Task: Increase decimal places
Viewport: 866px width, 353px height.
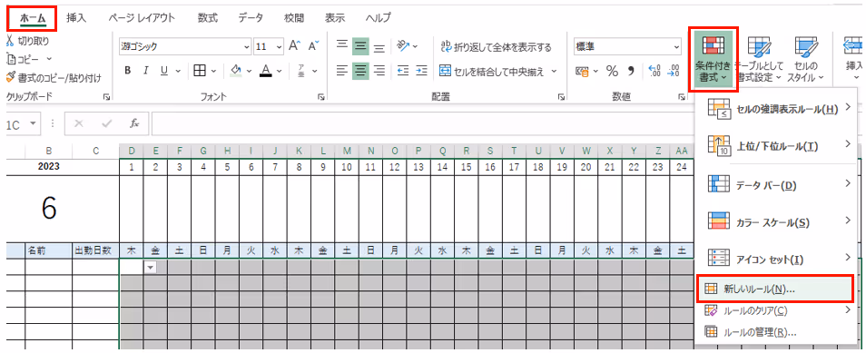Action: (655, 71)
